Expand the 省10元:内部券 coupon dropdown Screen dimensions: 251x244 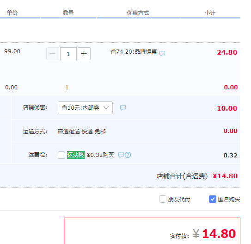(x=85, y=108)
